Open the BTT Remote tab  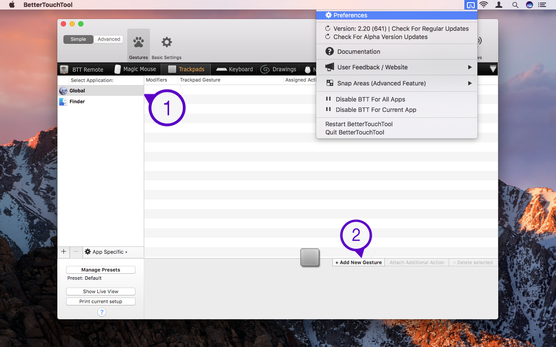tap(82, 69)
